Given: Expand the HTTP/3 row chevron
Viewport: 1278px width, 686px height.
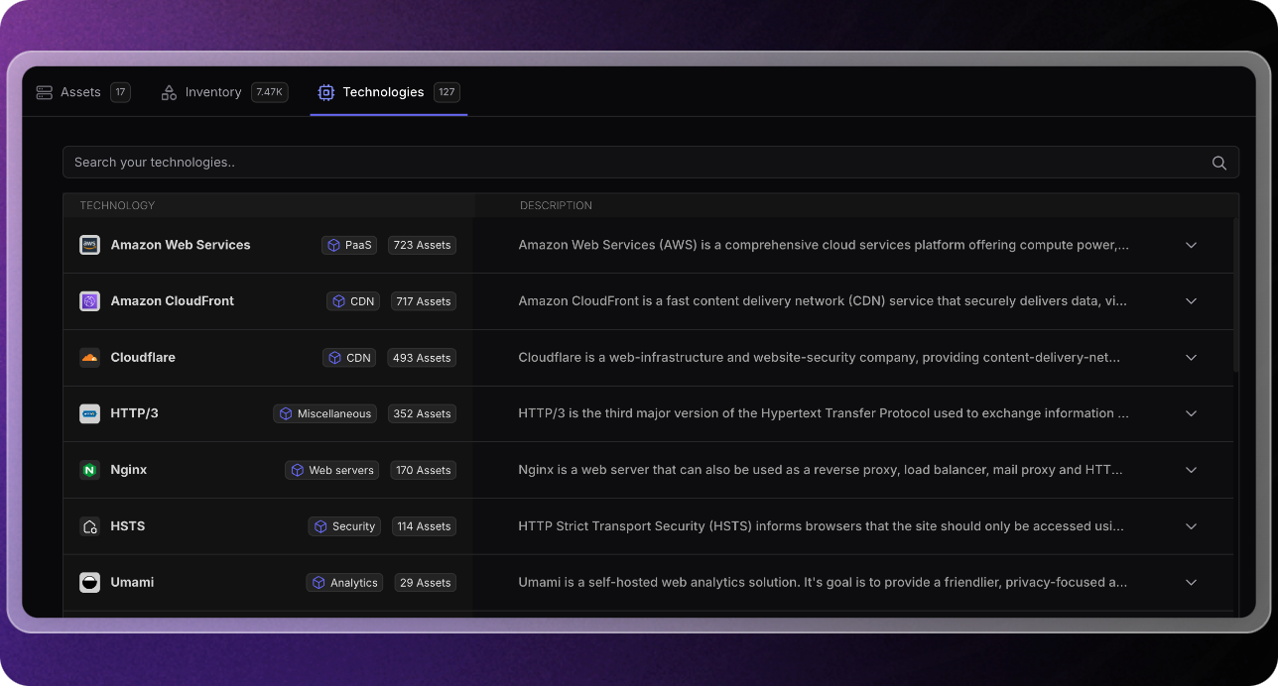Looking at the screenshot, I should 1192,413.
